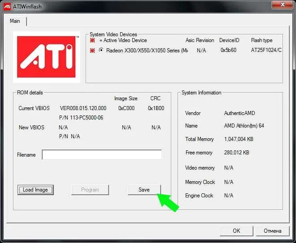Click the ATIWinflash title bar icon
296x243 pixels.
[7, 6]
